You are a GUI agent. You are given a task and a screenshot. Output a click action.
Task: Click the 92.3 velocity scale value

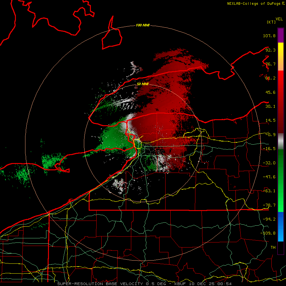(270, 50)
